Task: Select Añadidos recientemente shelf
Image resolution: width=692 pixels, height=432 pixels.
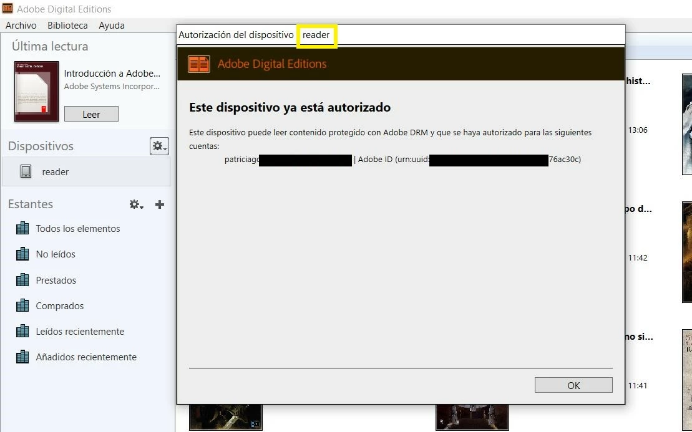Action: coord(86,357)
